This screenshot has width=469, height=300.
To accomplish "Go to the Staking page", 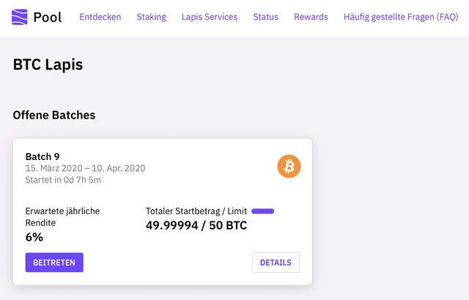I will coord(152,17).
